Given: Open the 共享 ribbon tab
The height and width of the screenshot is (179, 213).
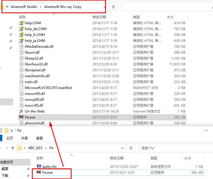Looking at the screenshot, I should pos(24,138).
